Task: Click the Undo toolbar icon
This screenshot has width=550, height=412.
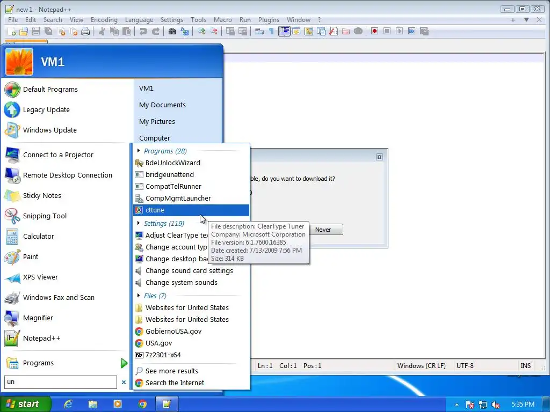Action: (143, 32)
